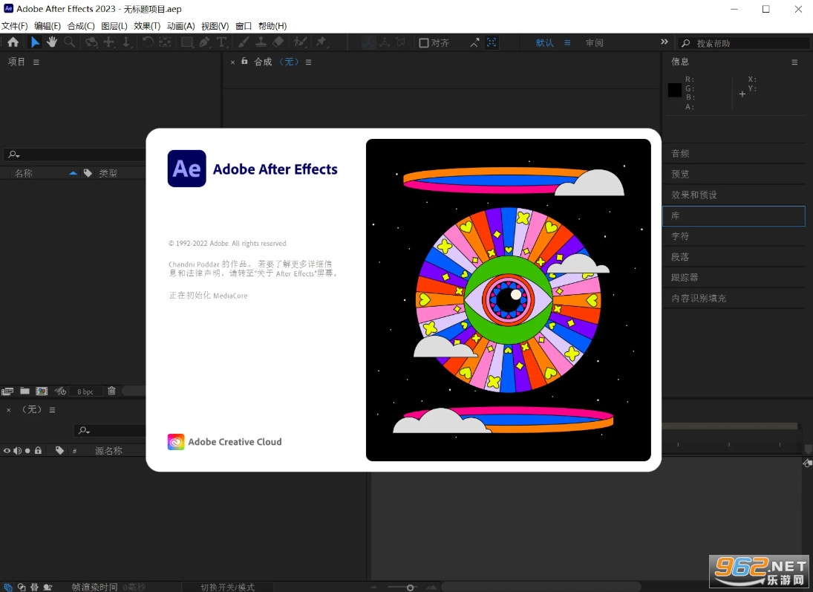Image resolution: width=813 pixels, height=592 pixels.
Task: Open the 合成 panel menu
Action: click(309, 62)
